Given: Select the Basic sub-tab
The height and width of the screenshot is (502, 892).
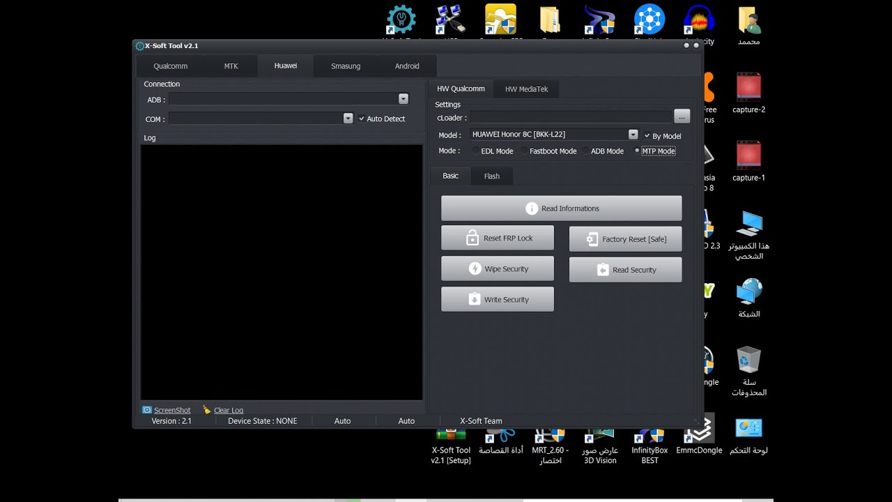Looking at the screenshot, I should 451,176.
